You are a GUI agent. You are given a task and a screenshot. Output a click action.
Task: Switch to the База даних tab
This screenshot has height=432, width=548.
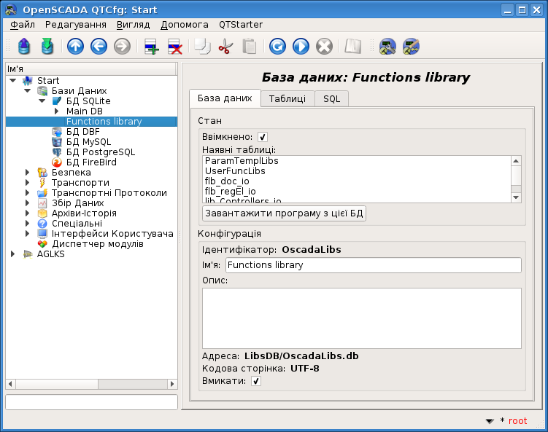[225, 98]
